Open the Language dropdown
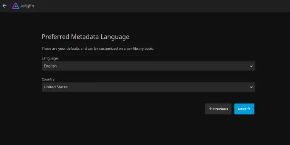This screenshot has height=145, width=290. tap(148, 66)
